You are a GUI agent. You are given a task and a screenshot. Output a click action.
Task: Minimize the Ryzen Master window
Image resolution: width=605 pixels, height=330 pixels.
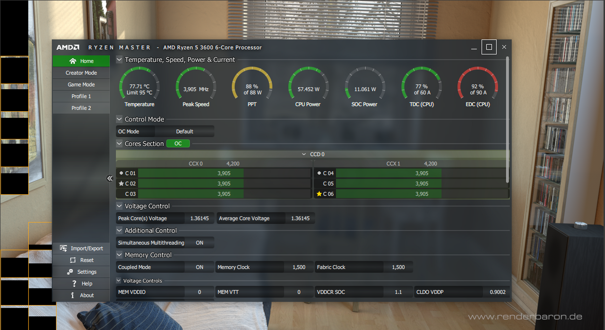[x=474, y=47]
